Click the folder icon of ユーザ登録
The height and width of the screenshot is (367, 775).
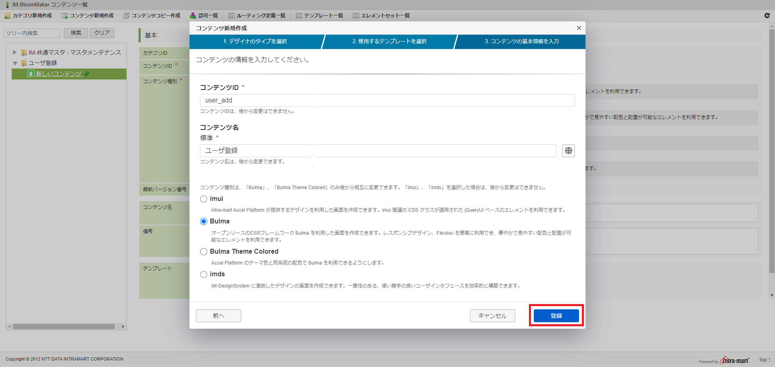[24, 63]
